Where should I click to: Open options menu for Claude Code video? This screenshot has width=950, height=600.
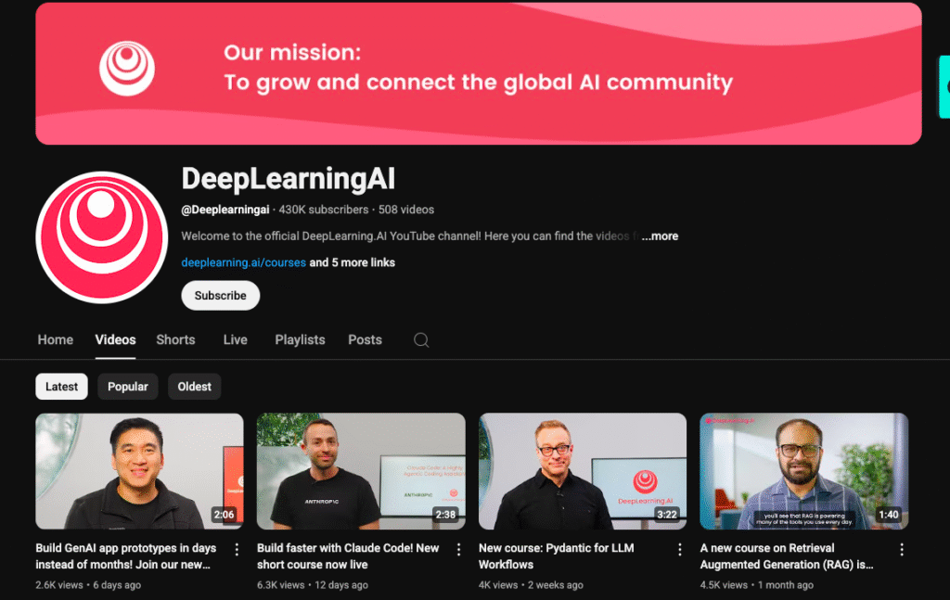[x=458, y=549]
